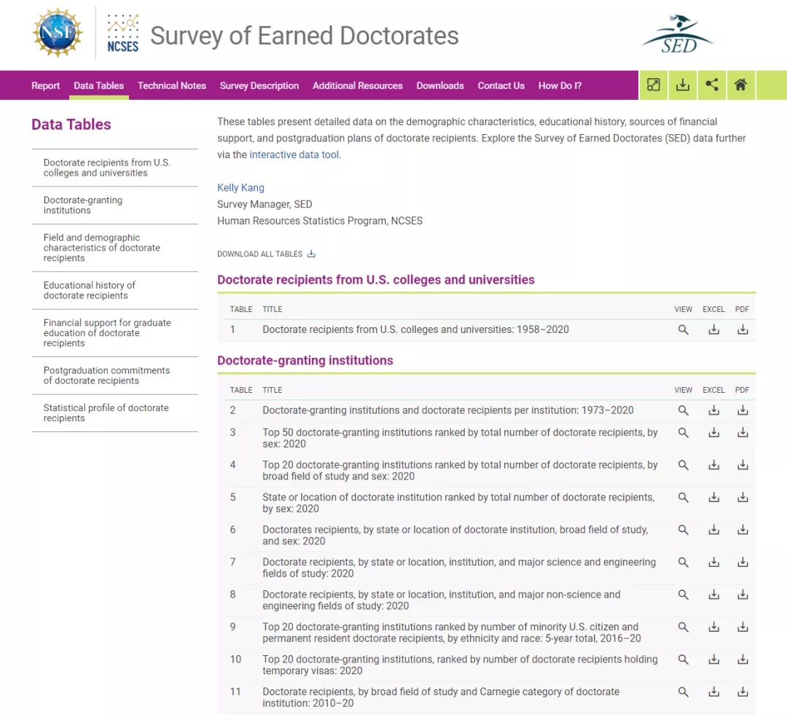Open Kelly Kang contact link
This screenshot has width=787, height=720.
pyautogui.click(x=240, y=188)
